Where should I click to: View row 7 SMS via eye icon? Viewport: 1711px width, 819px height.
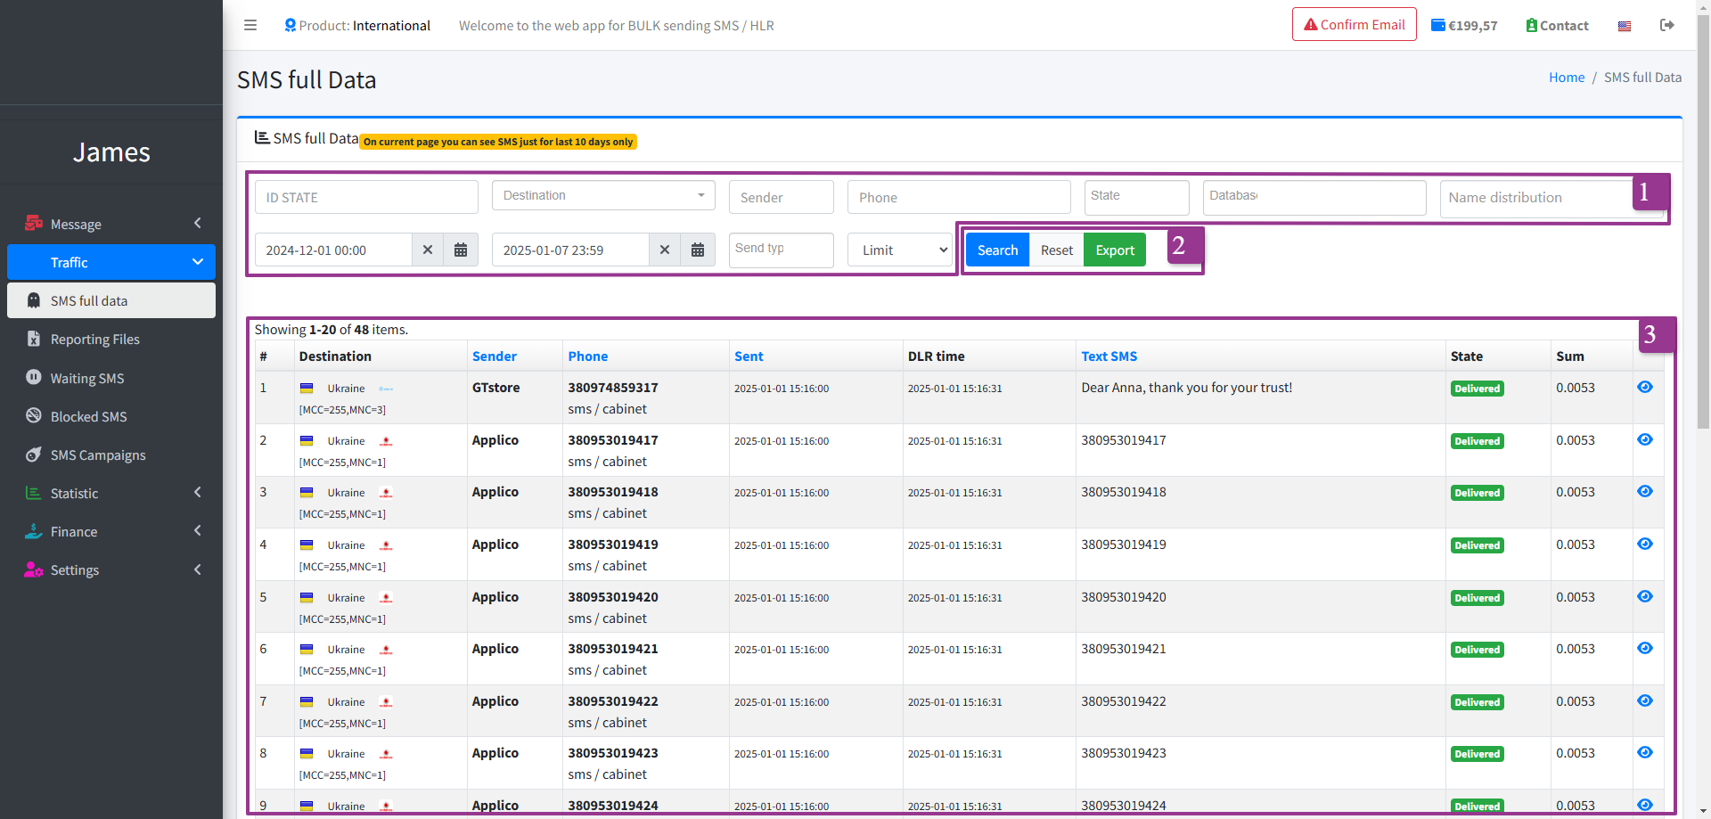click(x=1645, y=700)
